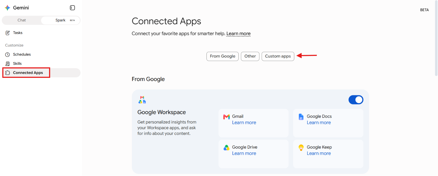Viewport: 438px width, 176px height.
Task: Collapse the sidebar panel icon
Action: click(x=72, y=8)
